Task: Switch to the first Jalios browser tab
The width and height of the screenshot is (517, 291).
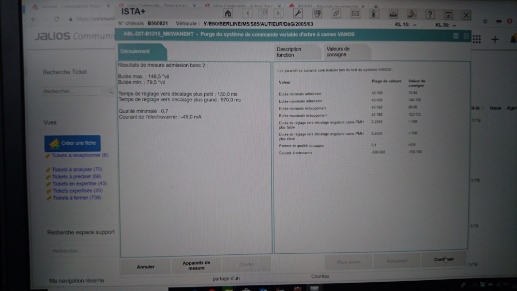Action: tap(72, 6)
